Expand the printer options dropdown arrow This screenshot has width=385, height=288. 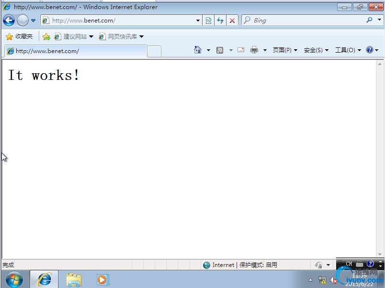pyautogui.click(x=265, y=50)
